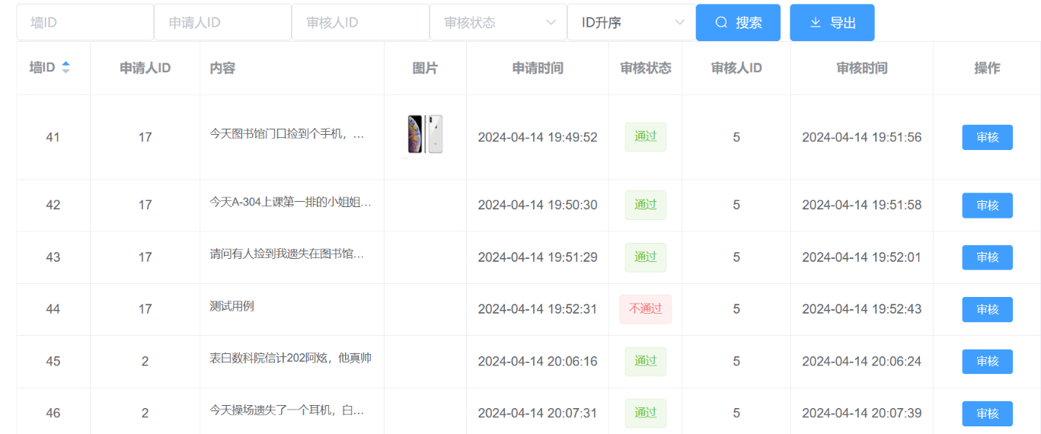Click the 不通过 status tag in row 44
The width and height of the screenshot is (1041, 434).
tap(646, 309)
